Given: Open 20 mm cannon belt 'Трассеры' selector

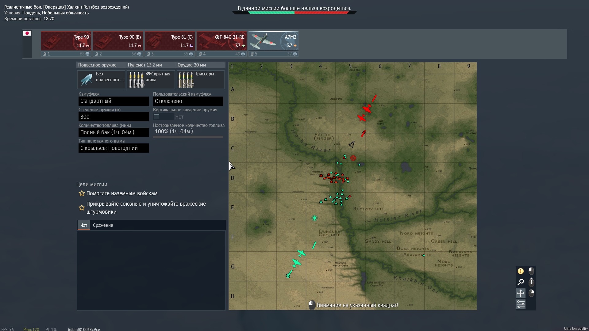Looking at the screenshot, I should tap(201, 79).
